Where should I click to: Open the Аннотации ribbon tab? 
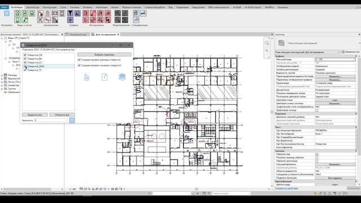pos(102,7)
